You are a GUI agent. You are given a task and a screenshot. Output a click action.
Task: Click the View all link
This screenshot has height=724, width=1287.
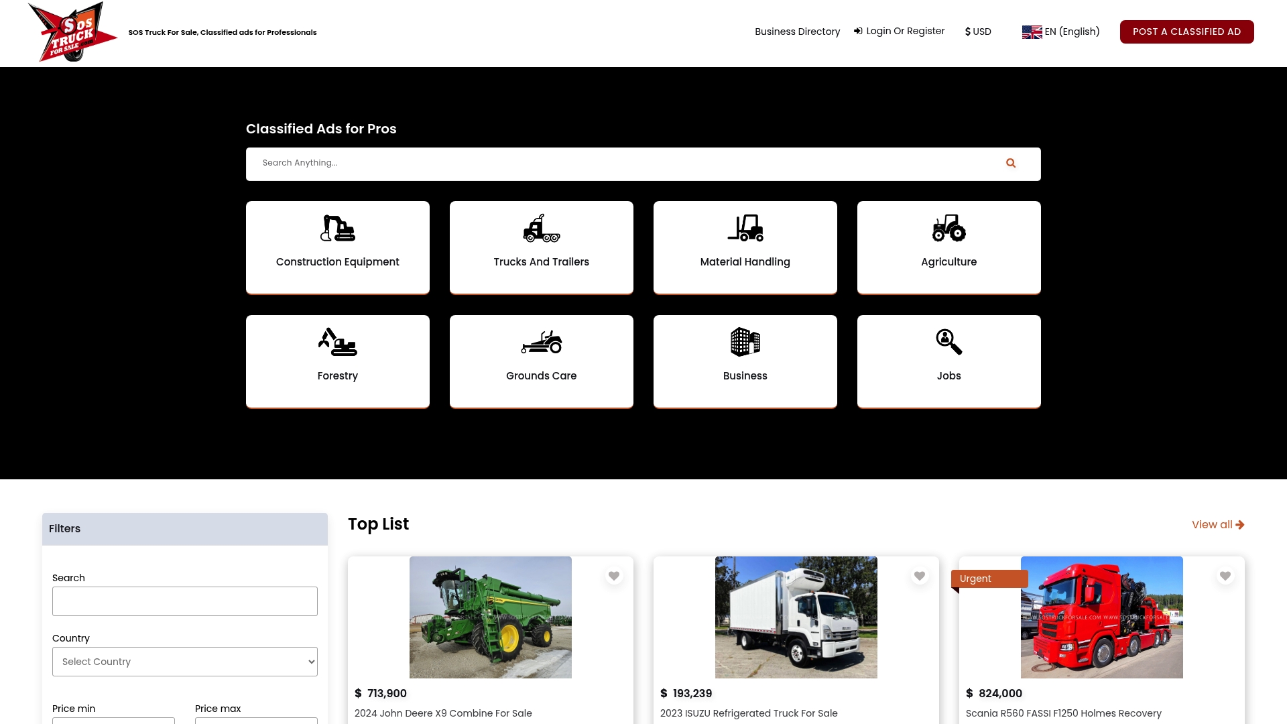(x=1218, y=525)
